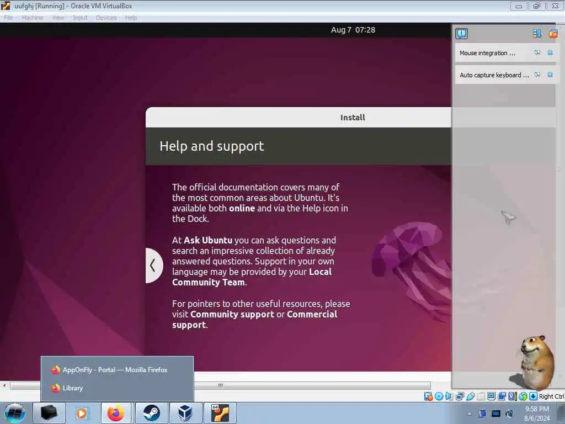Click the Ubuntu top bar clock Aug 7 07:28
This screenshot has height=424, width=565.
pos(353,30)
